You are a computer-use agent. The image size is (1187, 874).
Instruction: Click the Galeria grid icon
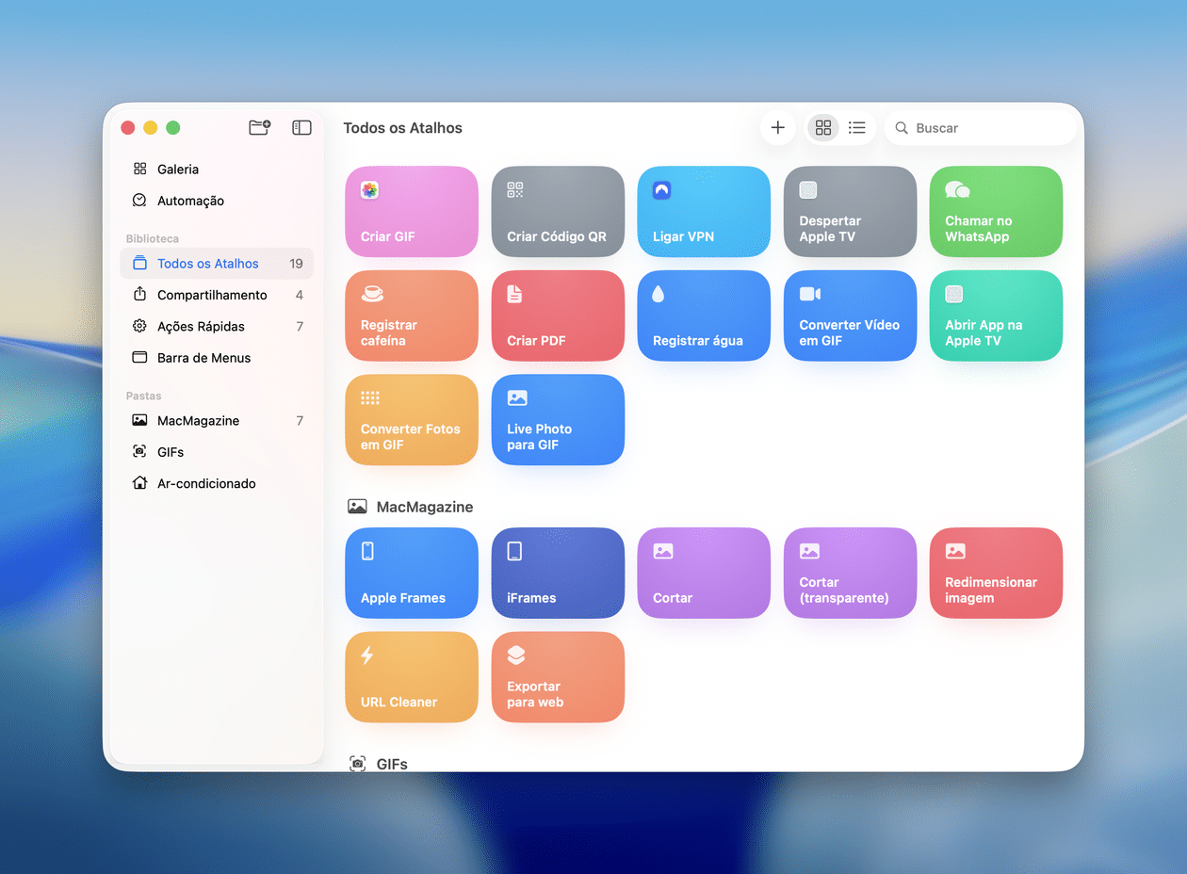[139, 170]
